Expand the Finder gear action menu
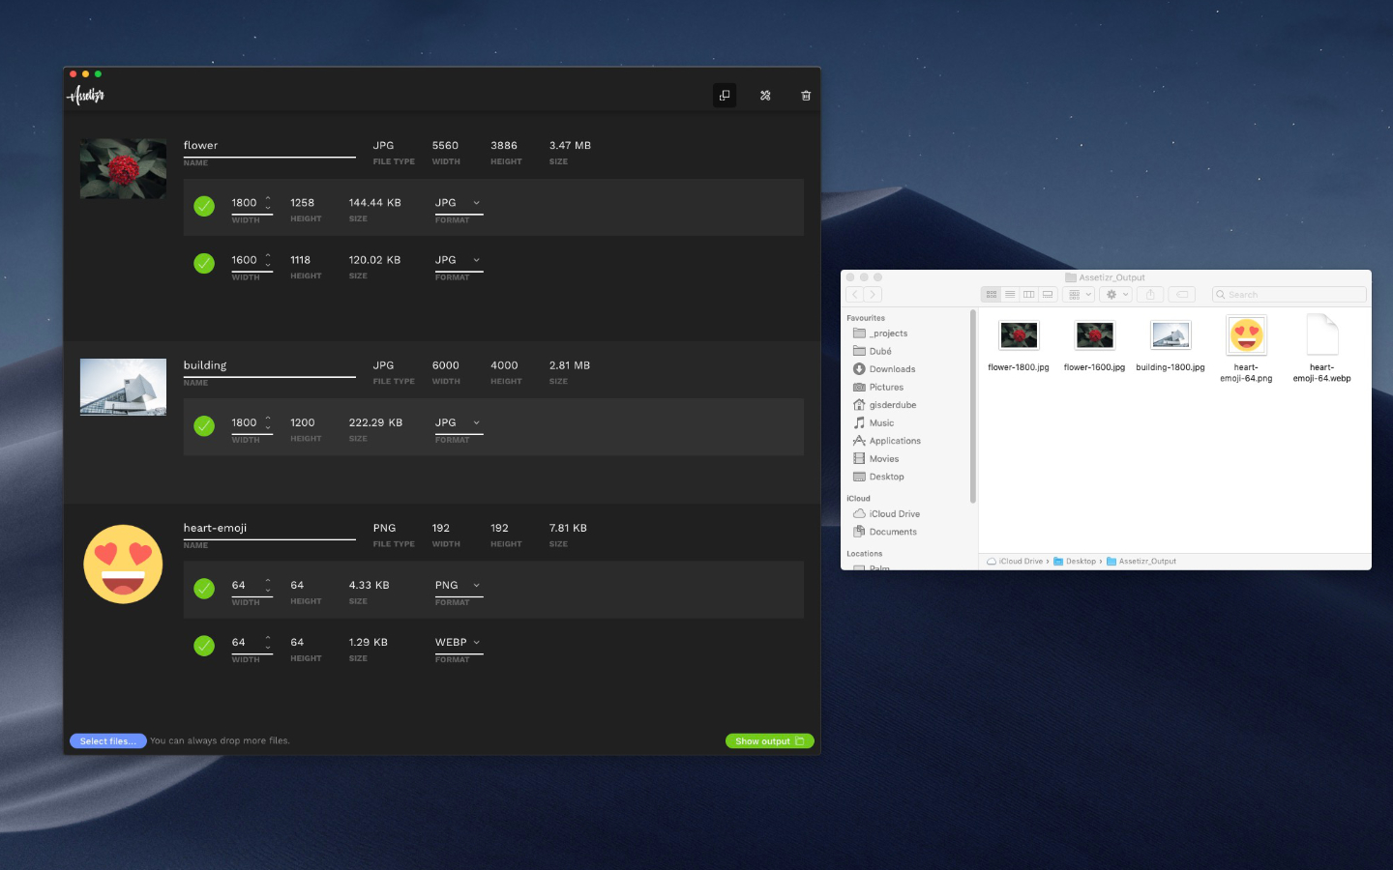Viewport: 1393px width, 870px height. pyautogui.click(x=1115, y=295)
